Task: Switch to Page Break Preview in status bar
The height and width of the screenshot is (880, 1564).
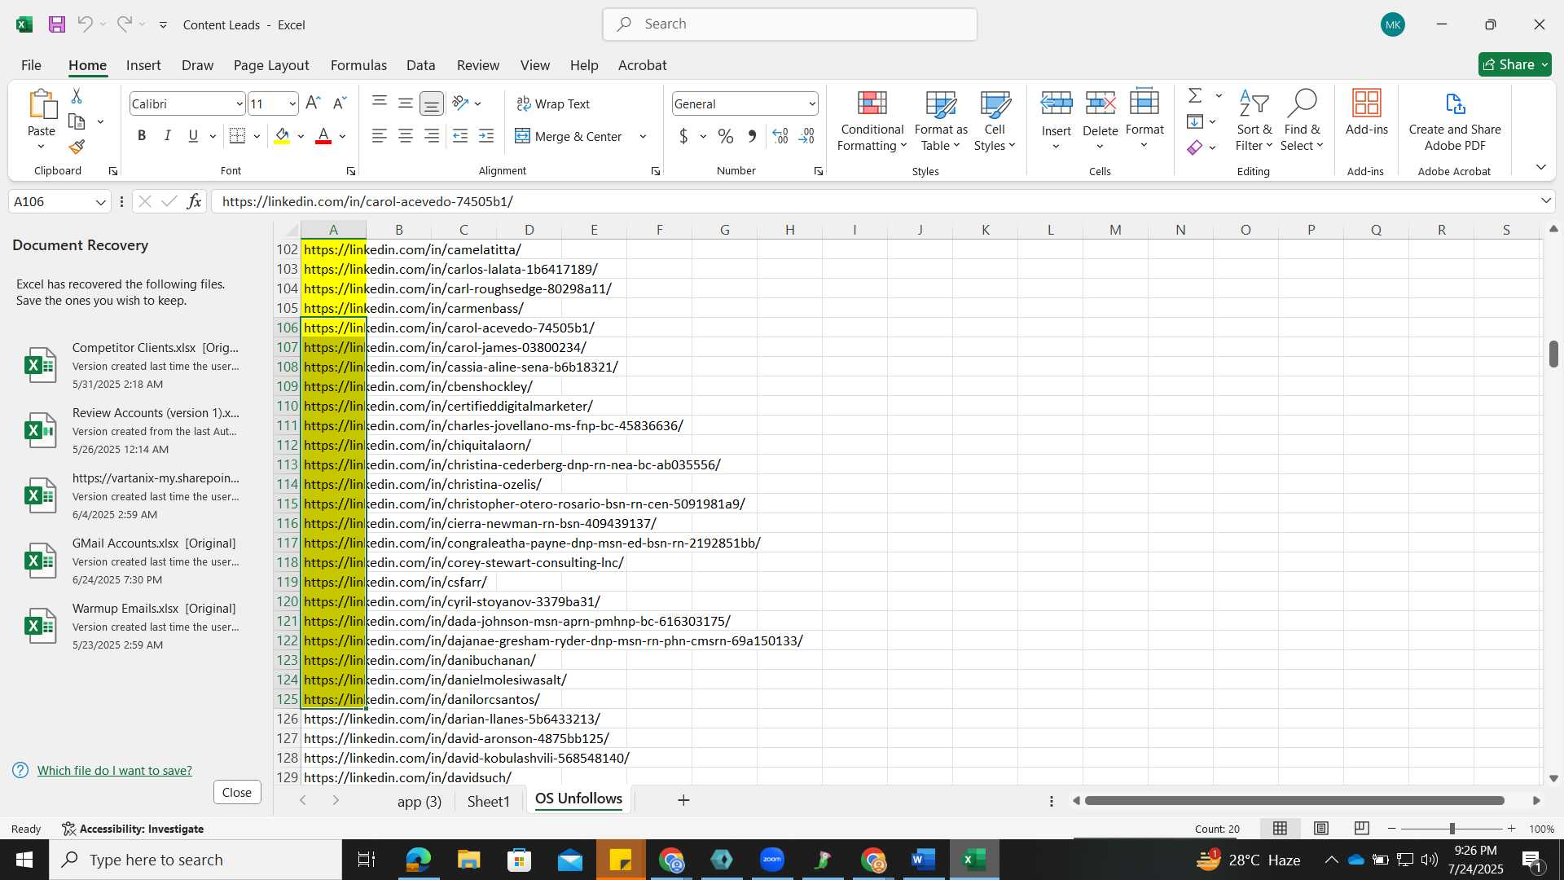Action: [1361, 829]
